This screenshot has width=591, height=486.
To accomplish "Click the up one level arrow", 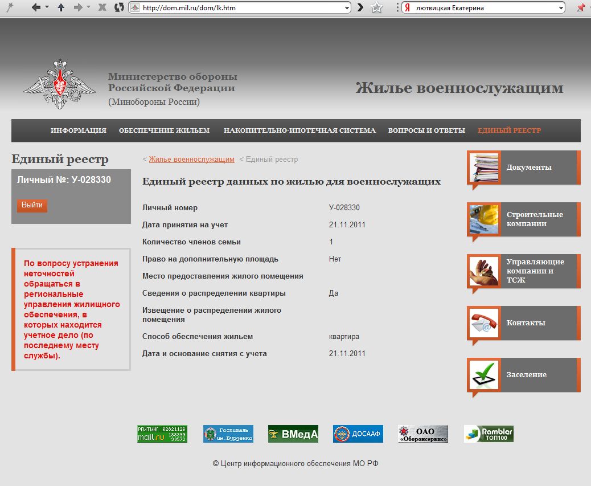I will click(x=61, y=7).
